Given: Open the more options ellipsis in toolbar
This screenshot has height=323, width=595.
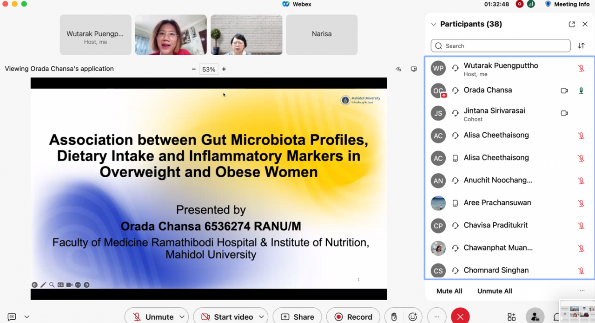Looking at the screenshot, I should (x=436, y=317).
